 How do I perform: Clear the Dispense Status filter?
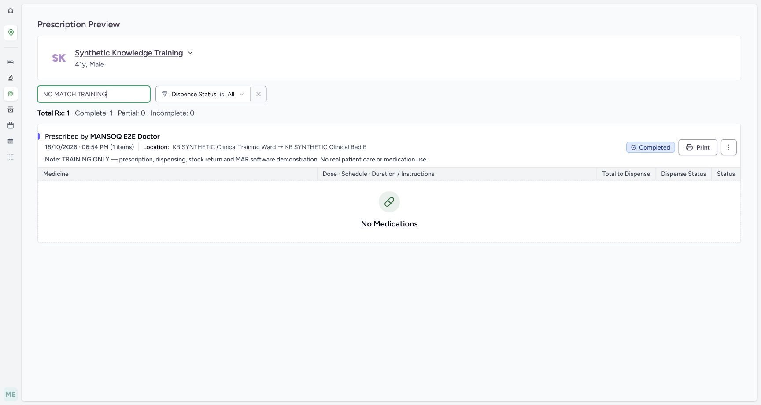click(259, 94)
